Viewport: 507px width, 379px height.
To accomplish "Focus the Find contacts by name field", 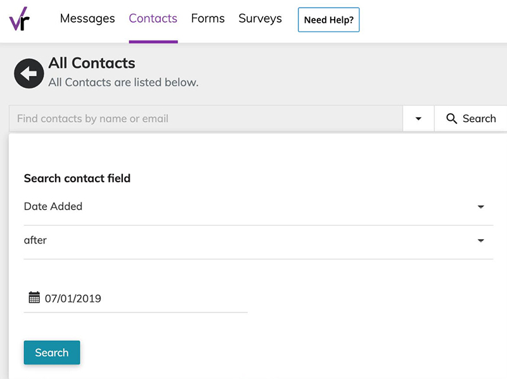I will (x=205, y=118).
